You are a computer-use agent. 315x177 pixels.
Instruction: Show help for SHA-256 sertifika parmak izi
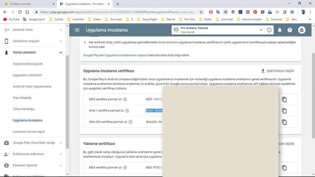tap(130, 122)
